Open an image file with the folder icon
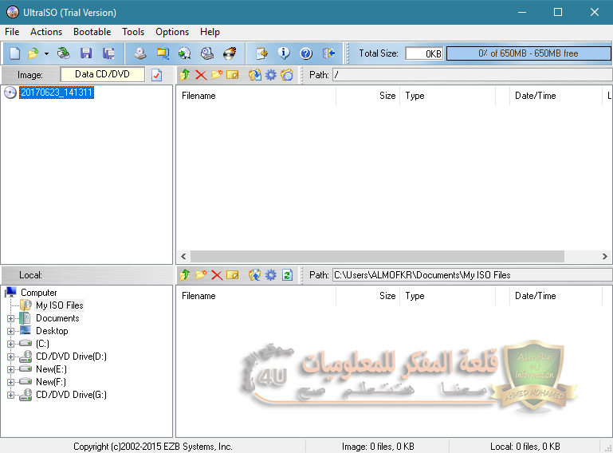 [33, 53]
